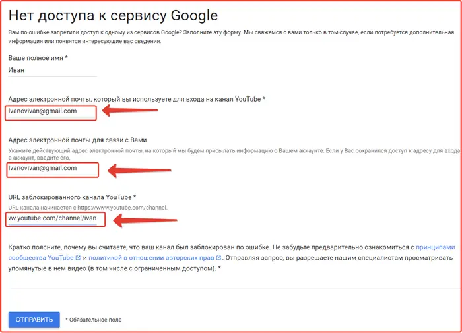Click the external-link icon after 'сообщества YouTube'
Screen dimensions: 462x333
coord(79,258)
